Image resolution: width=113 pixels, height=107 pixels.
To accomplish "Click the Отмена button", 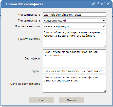I will click(x=72, y=100).
